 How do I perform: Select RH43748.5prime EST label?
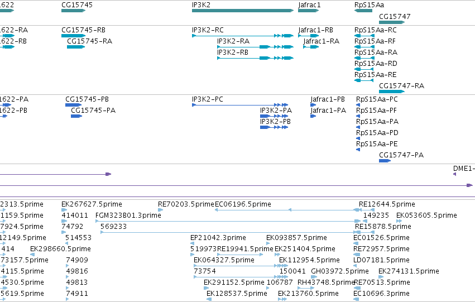pyautogui.click(x=326, y=283)
